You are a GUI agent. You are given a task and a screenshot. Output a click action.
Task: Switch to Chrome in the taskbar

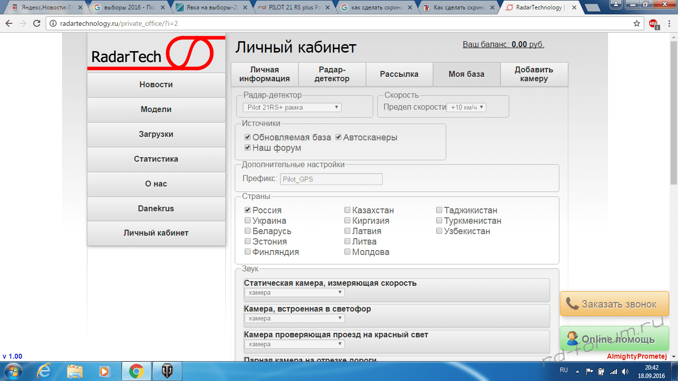136,371
